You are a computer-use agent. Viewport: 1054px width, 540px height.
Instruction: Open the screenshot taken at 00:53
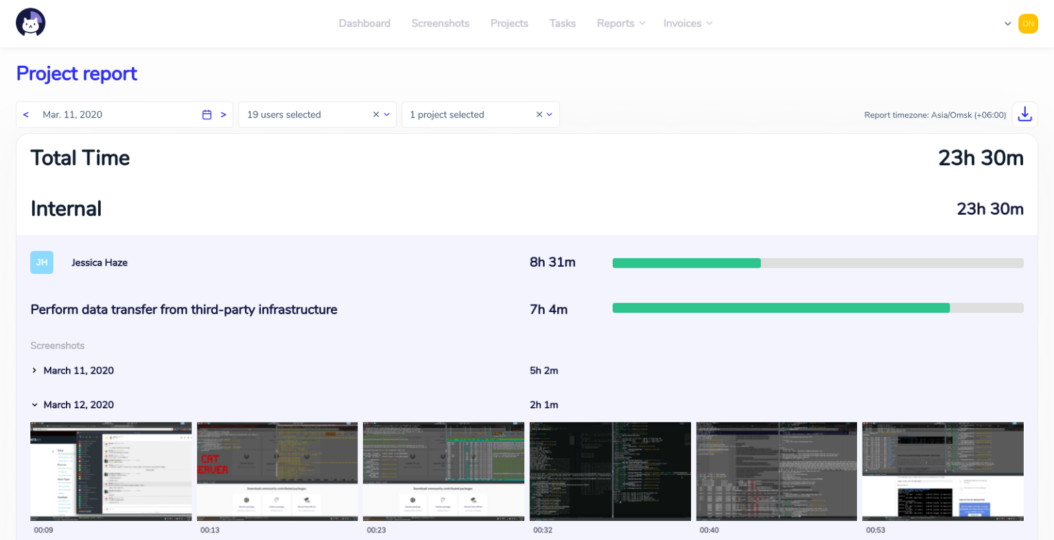(942, 471)
